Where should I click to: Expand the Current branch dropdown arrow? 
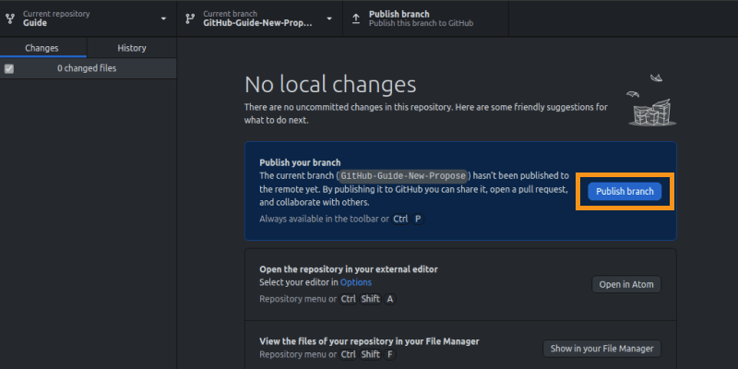pos(330,18)
